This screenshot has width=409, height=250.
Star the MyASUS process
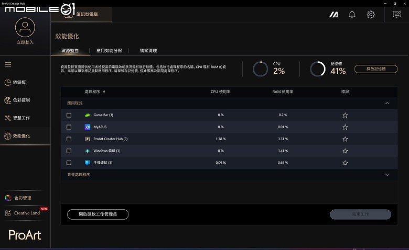click(345, 127)
